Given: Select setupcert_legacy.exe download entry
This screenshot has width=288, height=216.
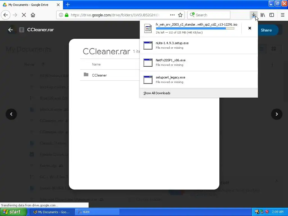Looking at the screenshot, I should coord(199,80).
